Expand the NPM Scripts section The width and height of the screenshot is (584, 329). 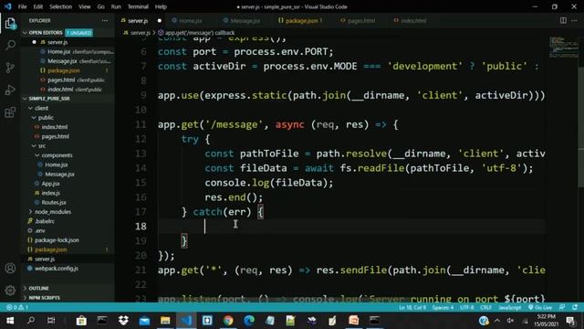(25, 298)
